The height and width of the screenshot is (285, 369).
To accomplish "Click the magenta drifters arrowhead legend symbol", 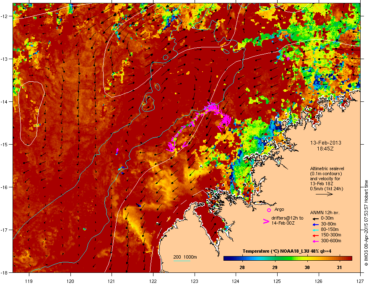I will coord(266,221).
